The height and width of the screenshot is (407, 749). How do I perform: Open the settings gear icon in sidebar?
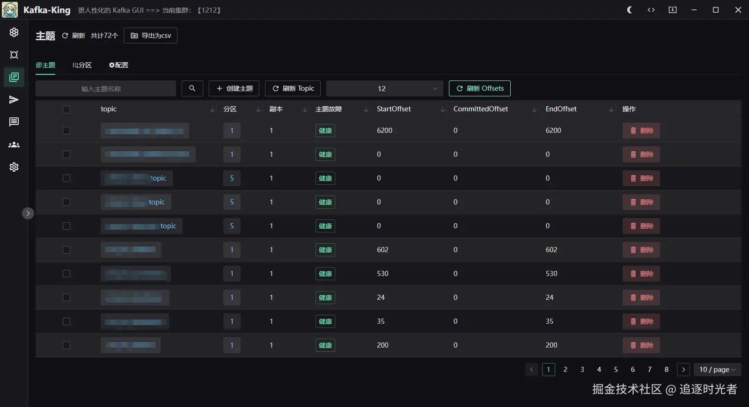[x=14, y=167]
